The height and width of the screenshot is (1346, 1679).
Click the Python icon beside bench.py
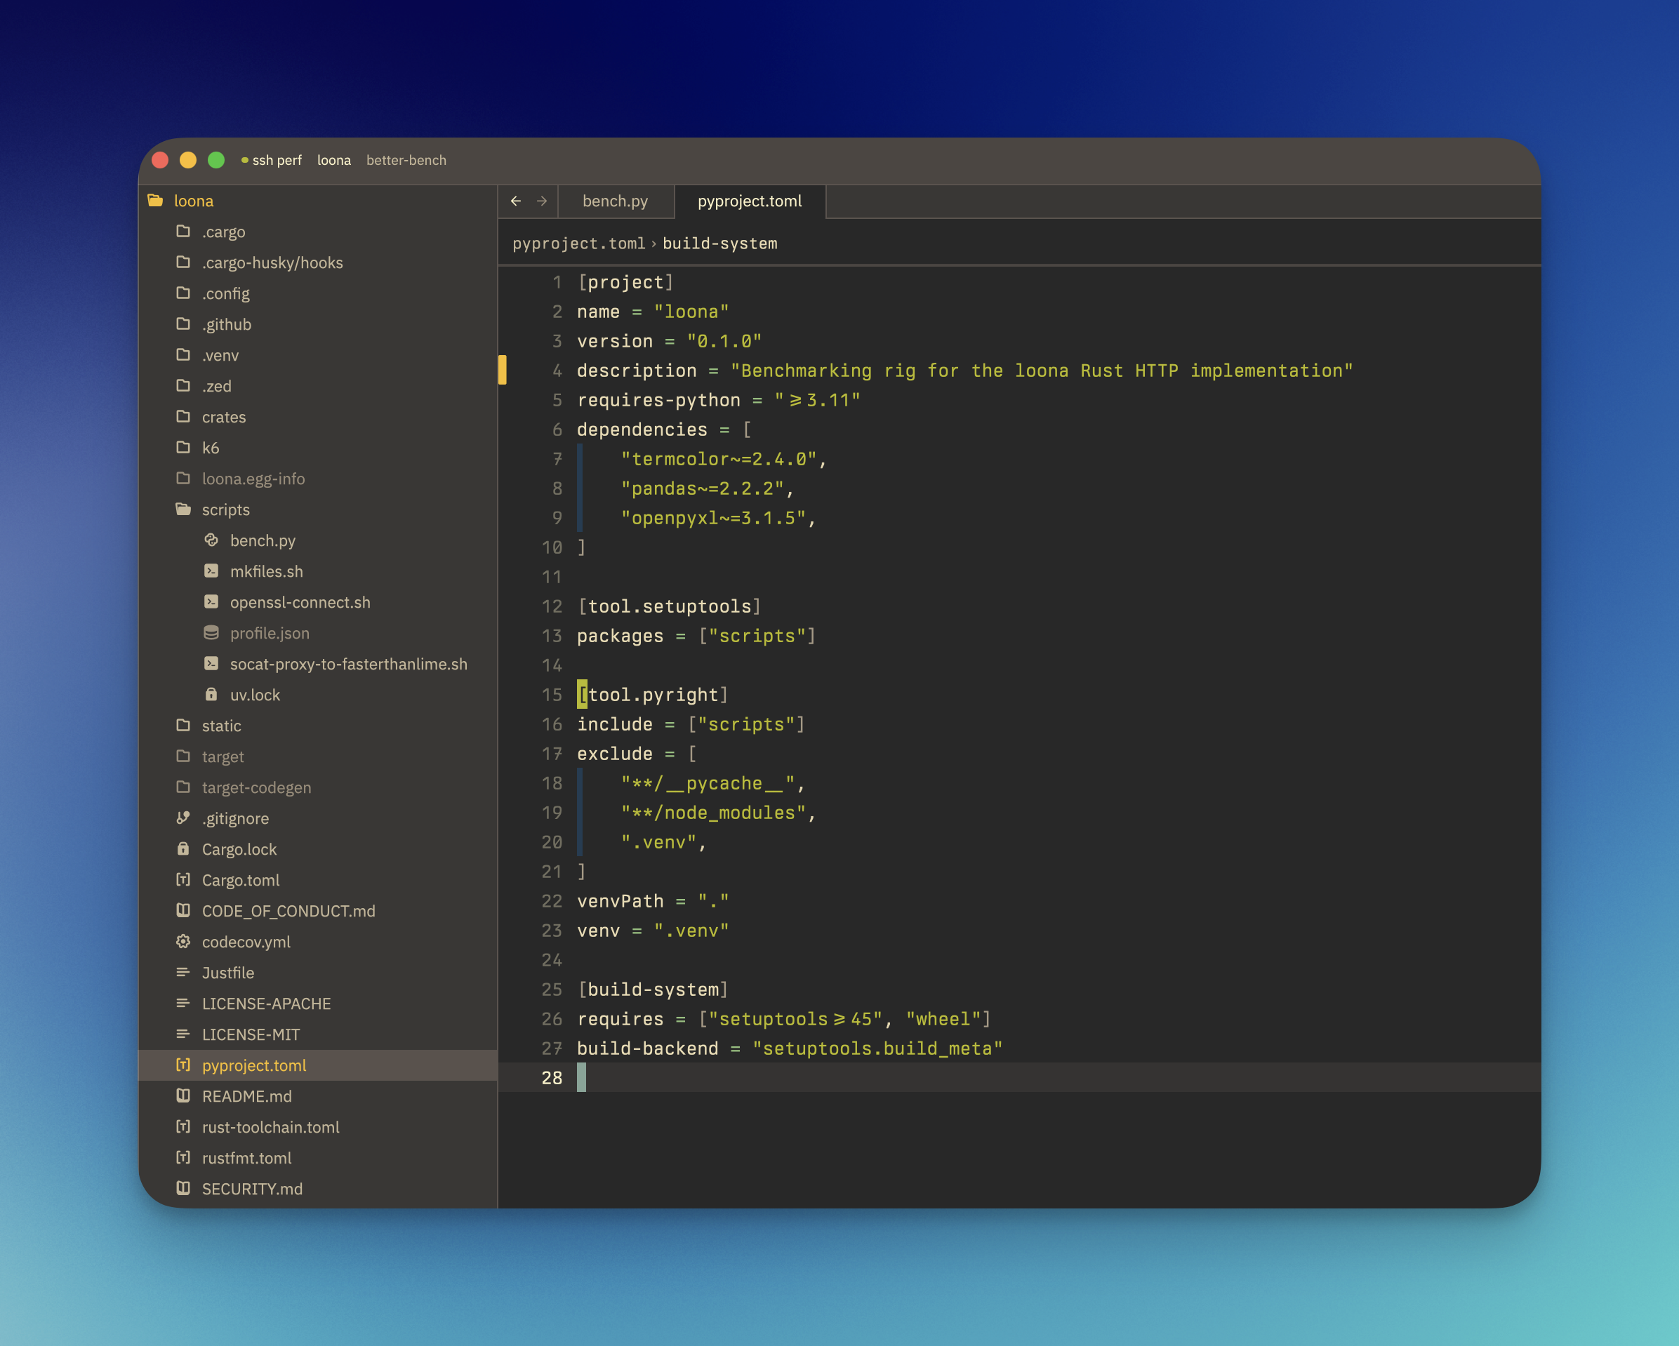click(x=211, y=540)
